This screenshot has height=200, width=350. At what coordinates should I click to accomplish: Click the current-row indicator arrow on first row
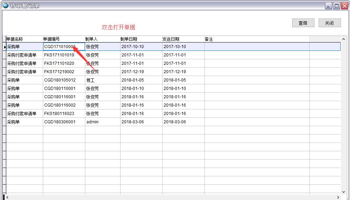pyautogui.click(x=5, y=47)
